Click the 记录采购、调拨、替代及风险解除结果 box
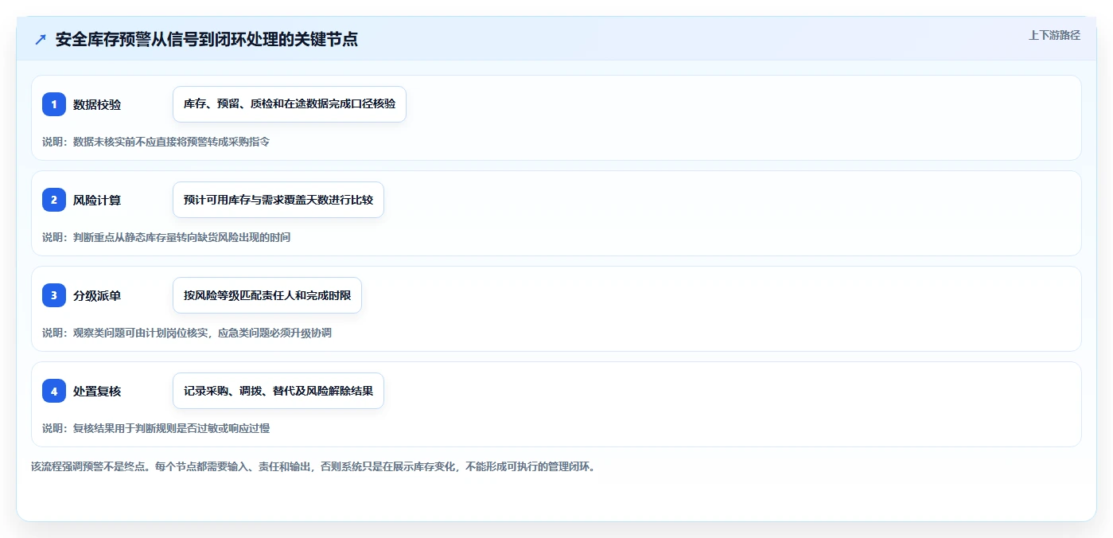Screen dimensions: 1113x538 (278, 391)
